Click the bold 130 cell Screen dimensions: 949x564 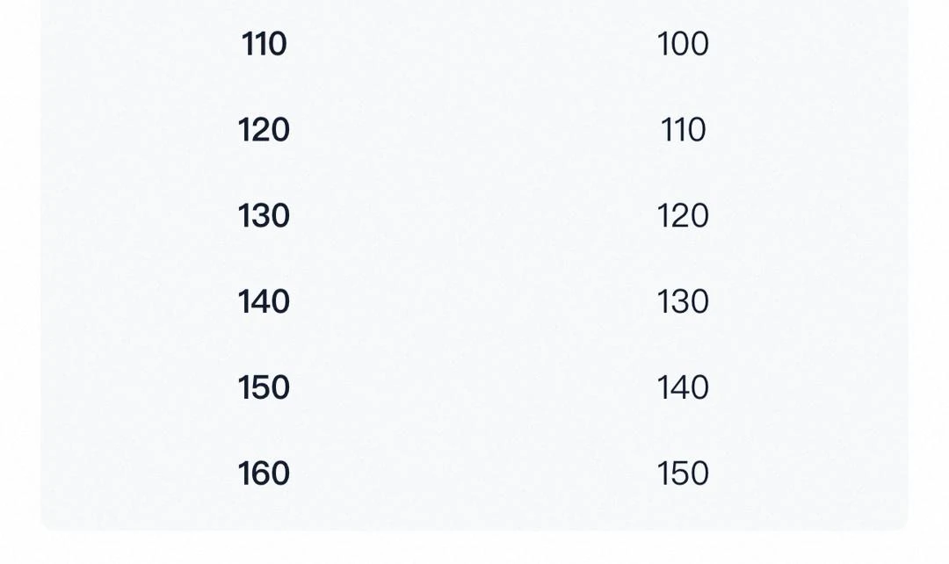coord(264,216)
